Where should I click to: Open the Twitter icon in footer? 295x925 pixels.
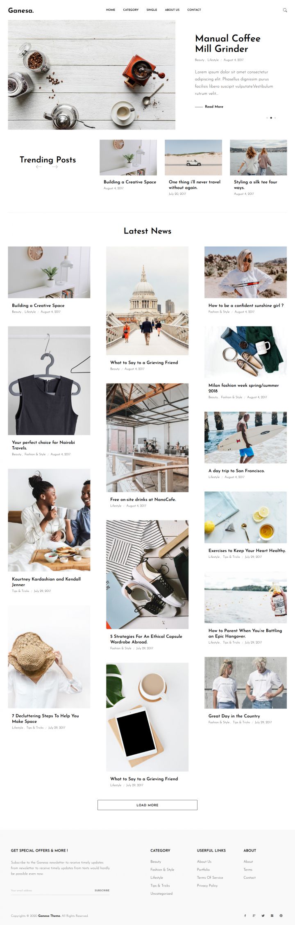[263, 916]
